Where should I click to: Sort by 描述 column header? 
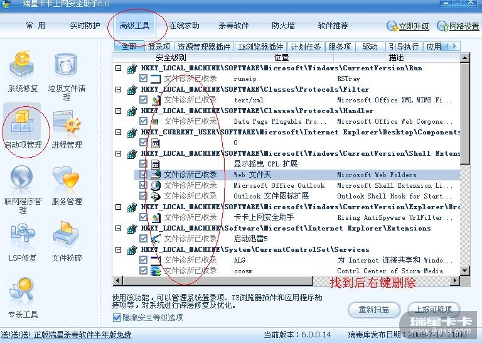[397, 58]
